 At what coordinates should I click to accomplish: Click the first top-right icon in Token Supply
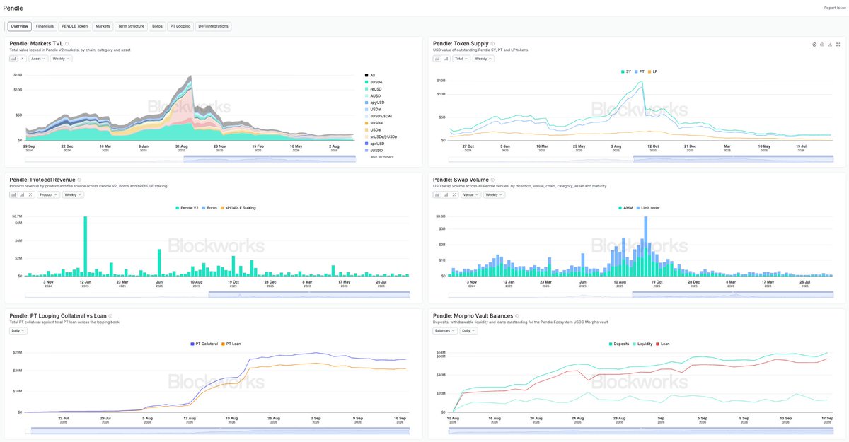[814, 45]
